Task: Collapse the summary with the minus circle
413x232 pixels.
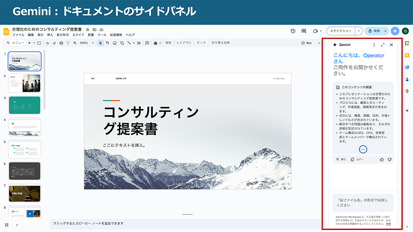Action: pyautogui.click(x=363, y=149)
